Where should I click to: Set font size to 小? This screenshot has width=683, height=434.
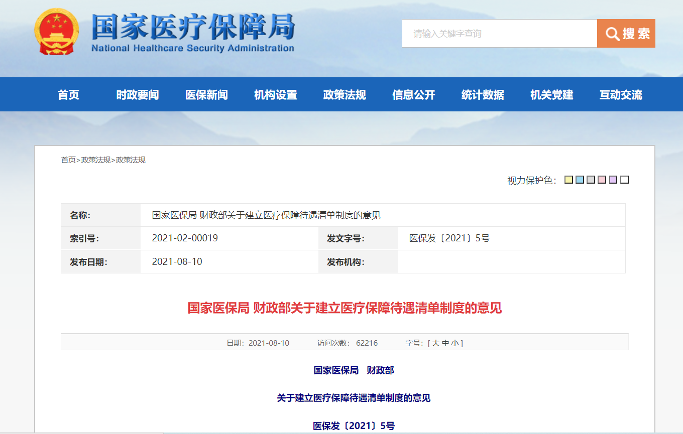454,343
